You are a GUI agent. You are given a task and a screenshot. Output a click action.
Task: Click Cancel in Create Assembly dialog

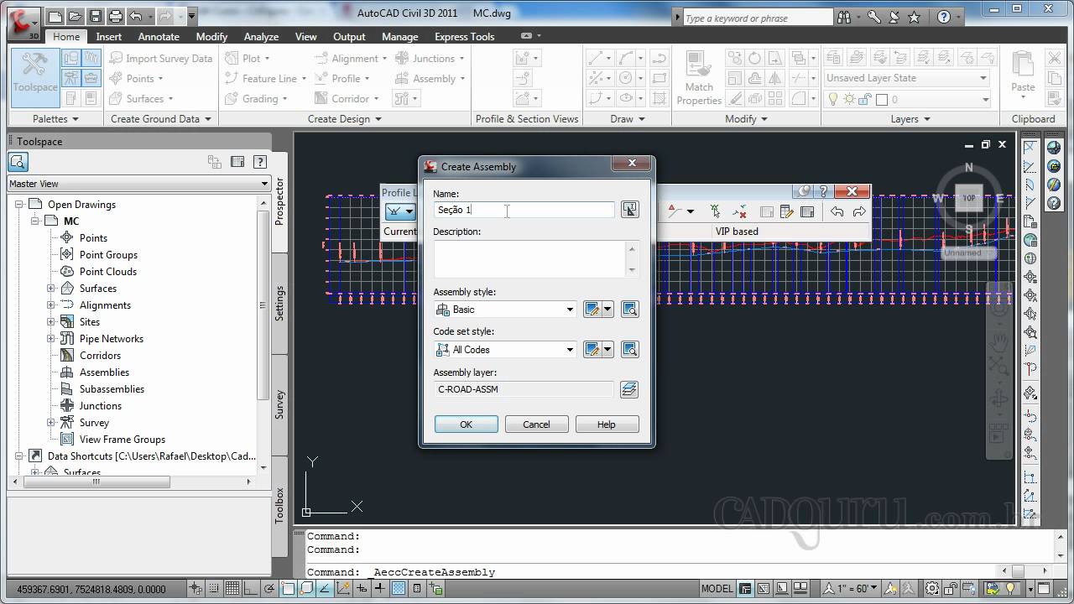[537, 424]
